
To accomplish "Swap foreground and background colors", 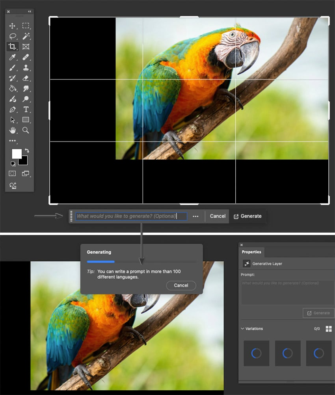I will pyautogui.click(x=27, y=151).
